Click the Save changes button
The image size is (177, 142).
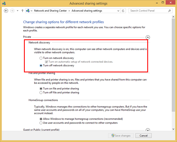coord(121,136)
